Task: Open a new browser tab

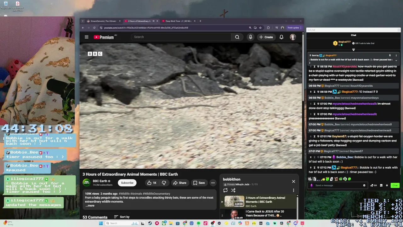Action: (x=201, y=21)
